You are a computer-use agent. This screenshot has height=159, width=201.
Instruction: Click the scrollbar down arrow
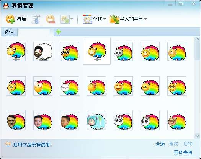coord(197,136)
